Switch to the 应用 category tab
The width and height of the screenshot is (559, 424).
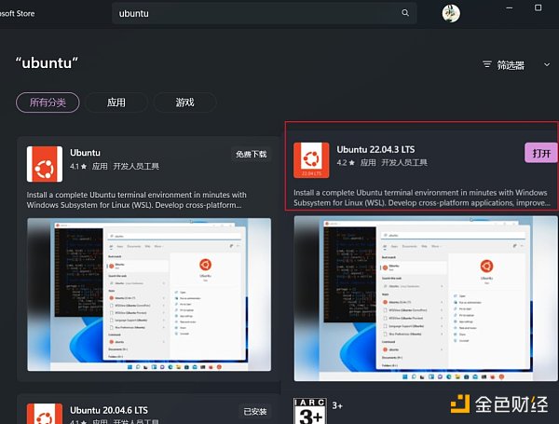pyautogui.click(x=116, y=103)
